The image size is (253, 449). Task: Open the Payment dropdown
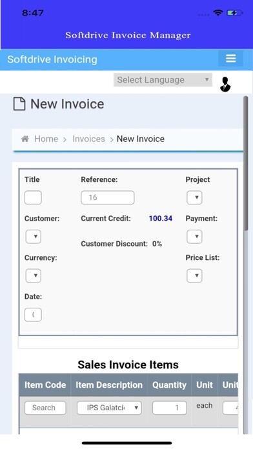click(x=194, y=237)
